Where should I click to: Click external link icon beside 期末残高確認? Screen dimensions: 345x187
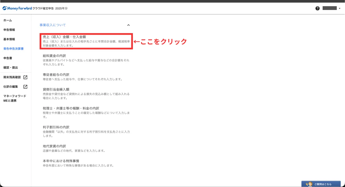25,77
